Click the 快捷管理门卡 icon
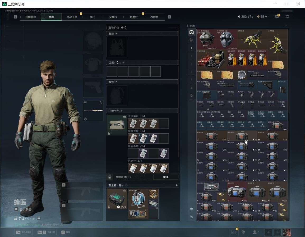The height and width of the screenshot is (237, 305). (109, 177)
